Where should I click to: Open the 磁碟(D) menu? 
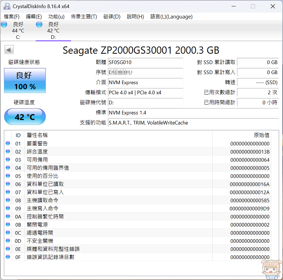112,17
